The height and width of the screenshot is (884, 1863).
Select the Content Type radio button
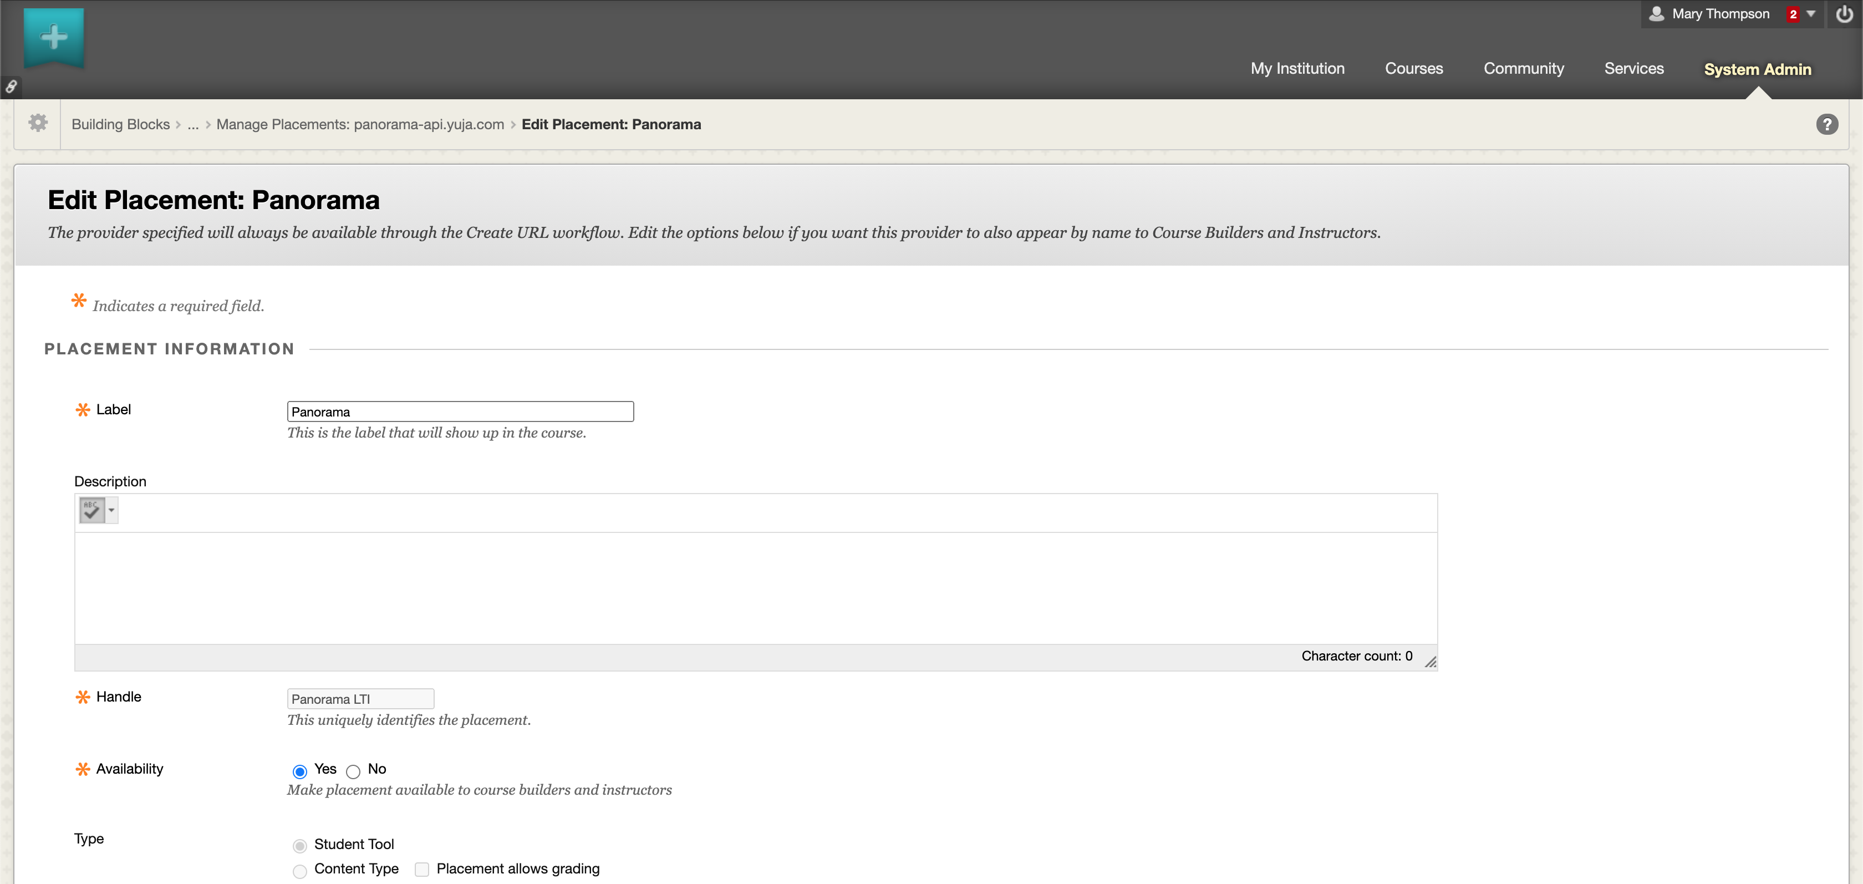coord(299,871)
